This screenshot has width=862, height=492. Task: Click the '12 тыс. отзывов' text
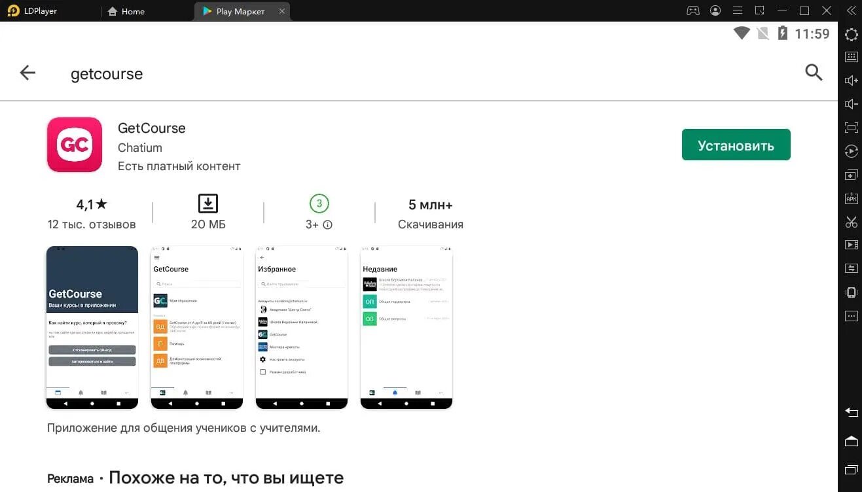click(x=92, y=224)
